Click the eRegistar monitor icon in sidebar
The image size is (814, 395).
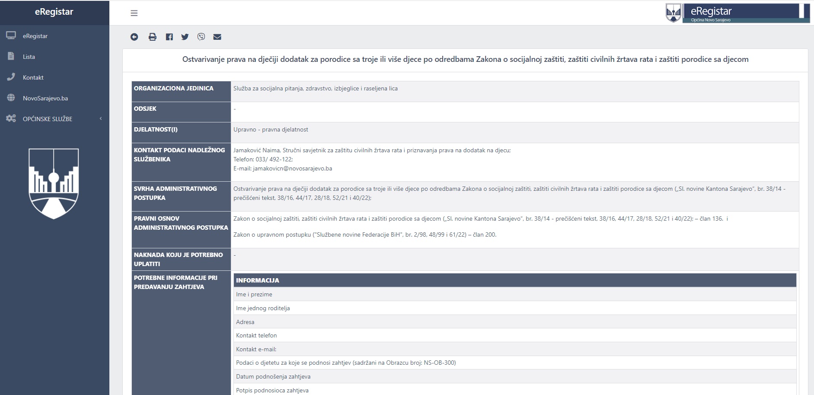pyautogui.click(x=11, y=35)
